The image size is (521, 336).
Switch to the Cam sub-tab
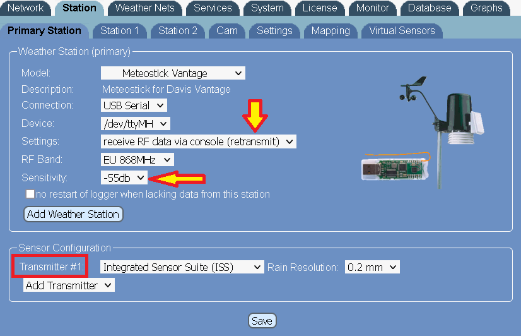(x=227, y=30)
